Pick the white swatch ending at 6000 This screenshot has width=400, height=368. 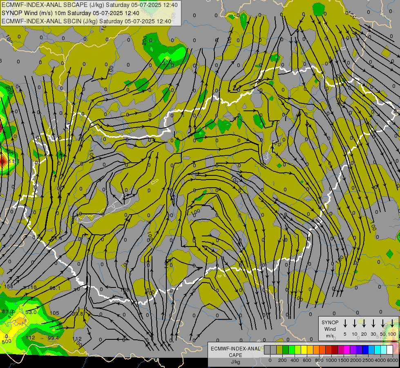point(390,350)
